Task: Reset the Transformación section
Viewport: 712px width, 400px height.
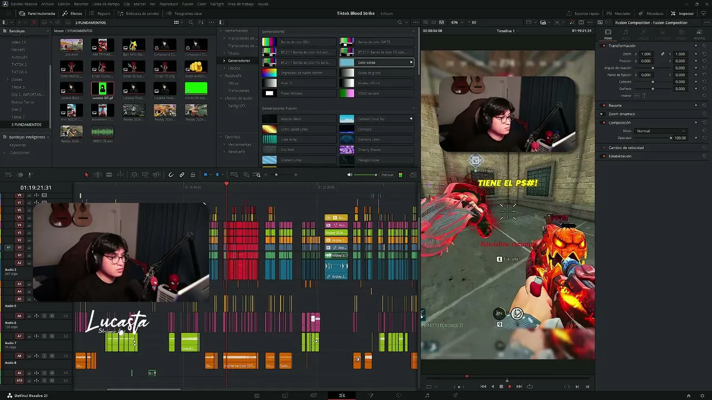Action: pos(704,46)
